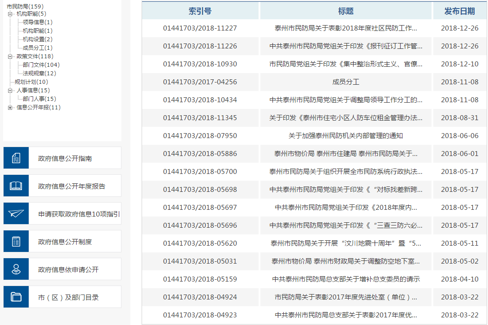Select 规划计划(10) in the tree
Screen dimensions: 488x325
click(31, 82)
